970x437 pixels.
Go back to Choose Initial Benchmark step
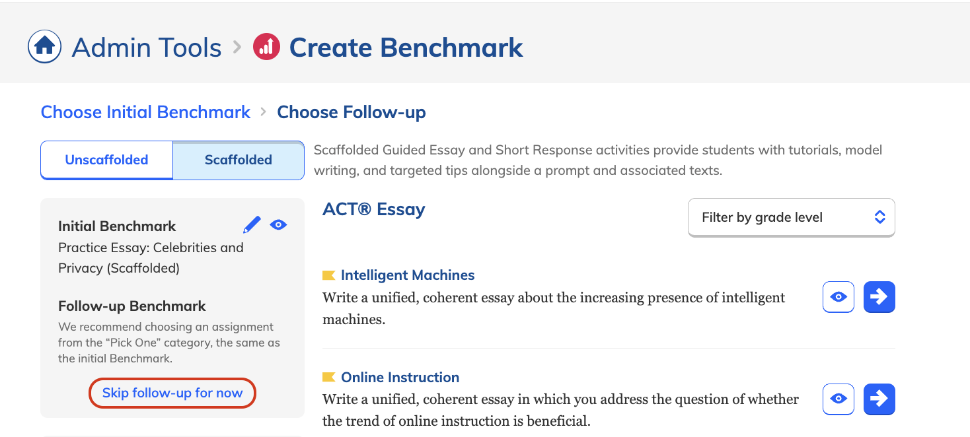(145, 112)
